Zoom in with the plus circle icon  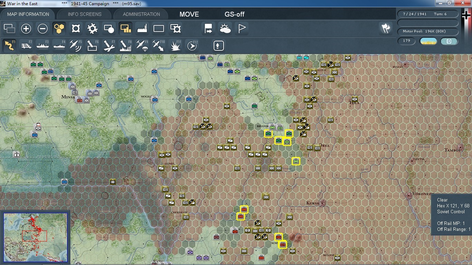(x=26, y=29)
